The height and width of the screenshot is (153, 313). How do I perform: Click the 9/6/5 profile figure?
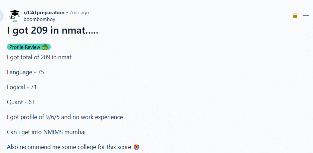click(52, 117)
